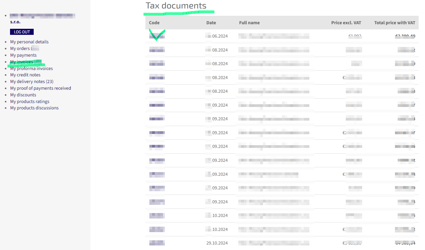Open the invoice code dated 06.2024

tap(157, 36)
